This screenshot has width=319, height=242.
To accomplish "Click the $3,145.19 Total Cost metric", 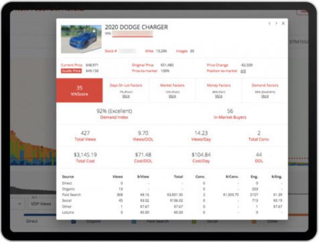I will click(x=85, y=158).
